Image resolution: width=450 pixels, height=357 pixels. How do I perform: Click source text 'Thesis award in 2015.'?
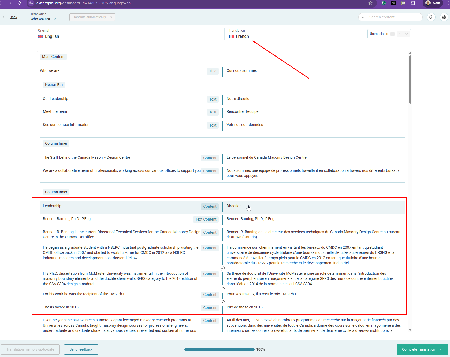pos(61,307)
